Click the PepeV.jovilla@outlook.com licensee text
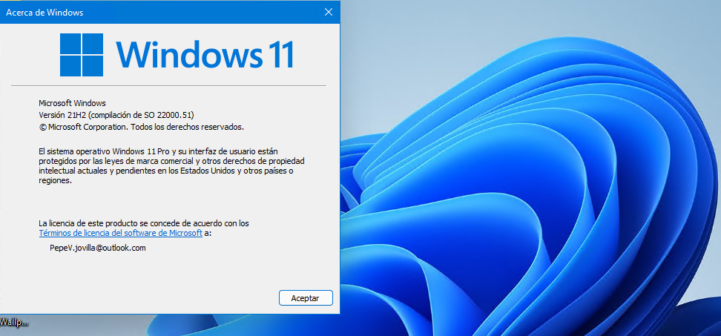 point(97,248)
